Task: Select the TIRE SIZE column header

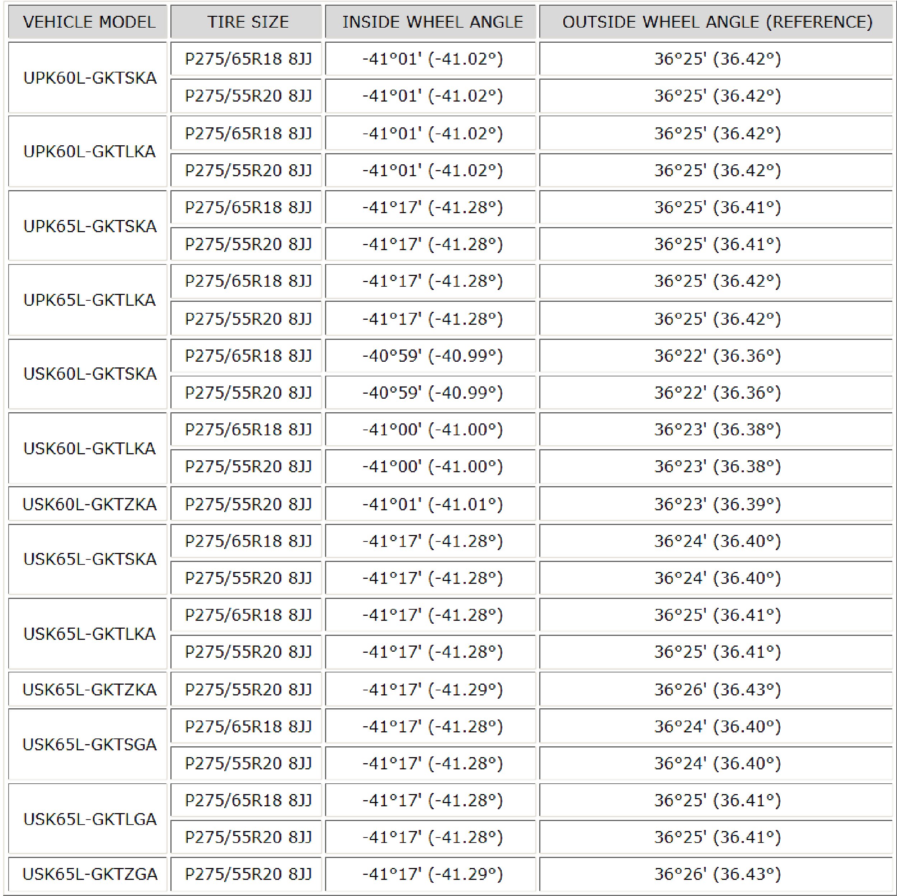Action: (x=248, y=22)
